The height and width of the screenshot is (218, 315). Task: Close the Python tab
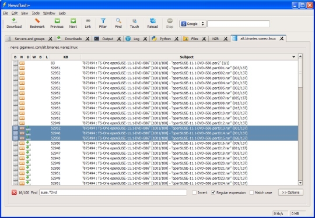tap(176, 39)
